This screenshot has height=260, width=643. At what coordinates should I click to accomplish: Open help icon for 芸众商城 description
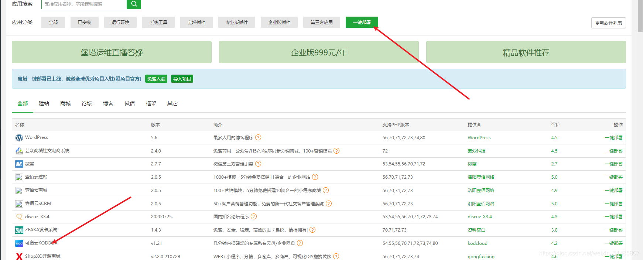pos(336,151)
